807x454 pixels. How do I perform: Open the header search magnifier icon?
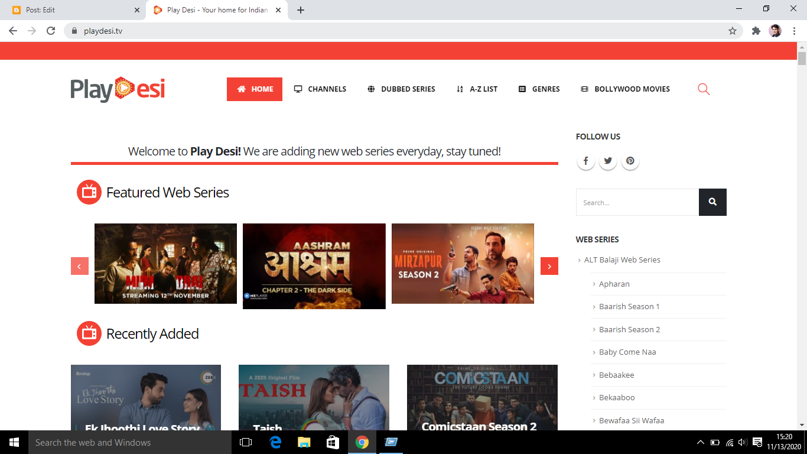pyautogui.click(x=704, y=89)
